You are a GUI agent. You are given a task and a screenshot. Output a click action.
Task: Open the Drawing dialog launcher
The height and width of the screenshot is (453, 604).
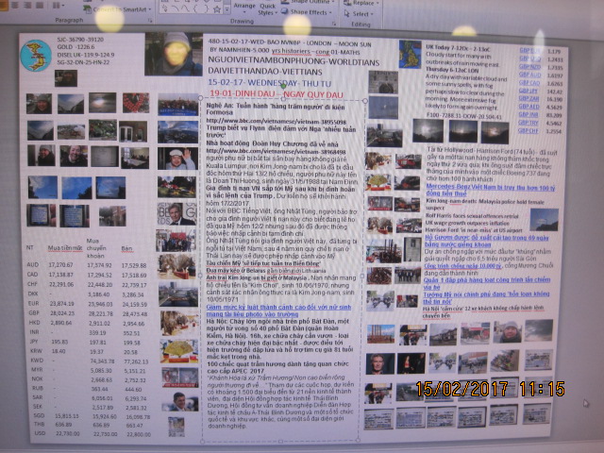point(333,24)
